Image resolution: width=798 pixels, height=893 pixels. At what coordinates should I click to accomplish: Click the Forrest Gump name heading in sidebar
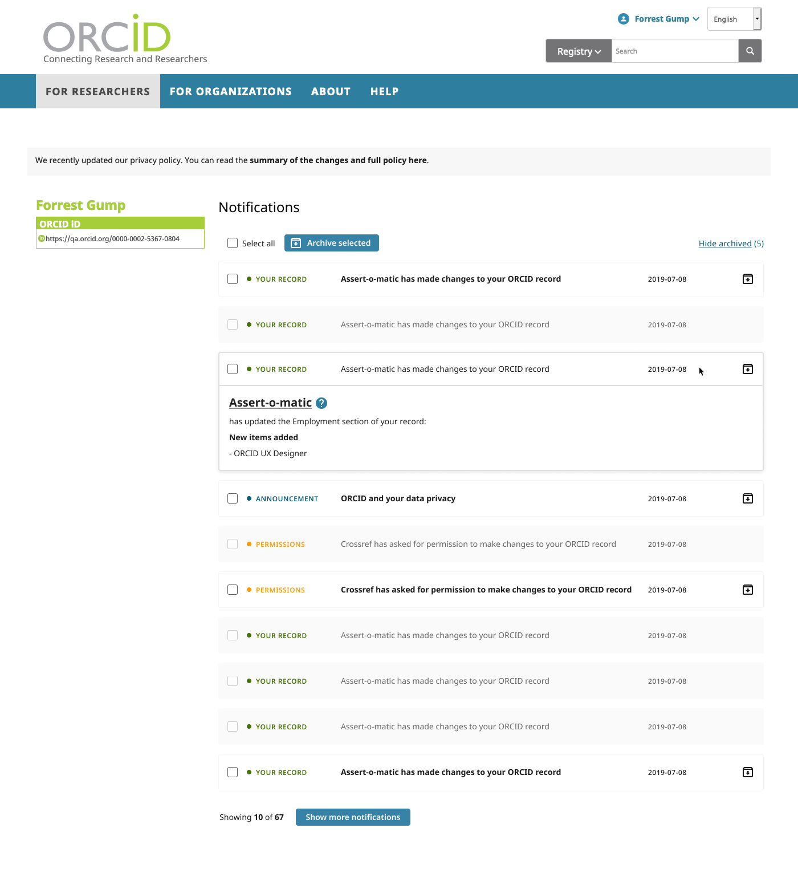(x=80, y=205)
